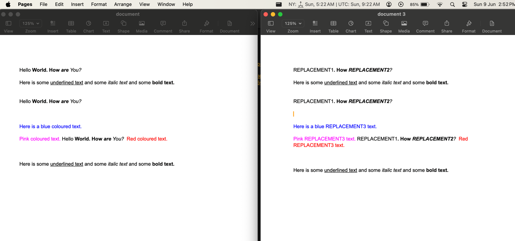Screen dimensions: 515x241
Task: Select the blue coloured text line
Action: pos(50,126)
